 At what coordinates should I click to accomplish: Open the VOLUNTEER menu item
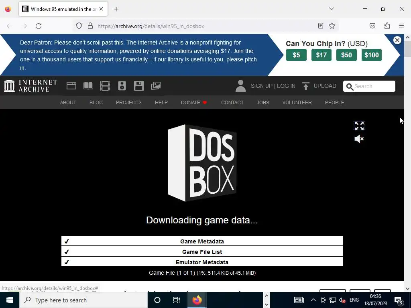click(x=297, y=102)
